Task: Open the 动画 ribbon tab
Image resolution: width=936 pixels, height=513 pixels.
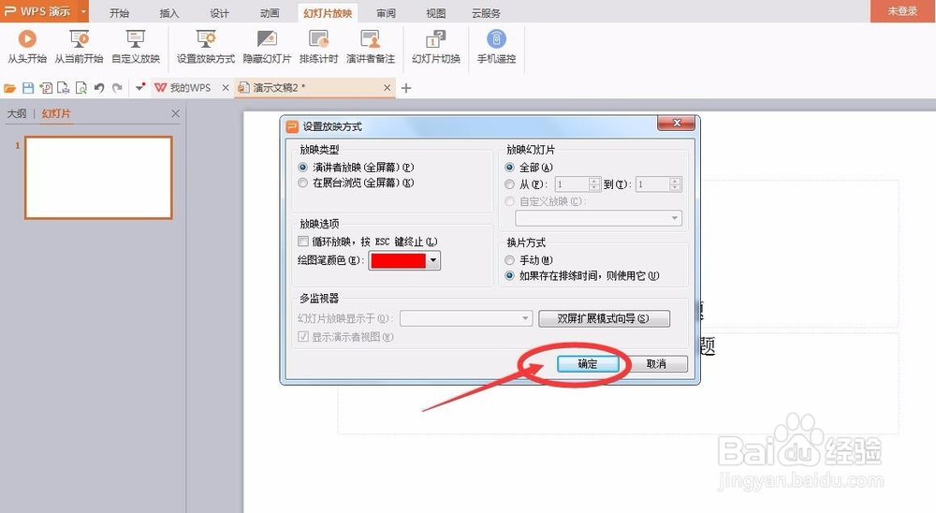Action: (x=270, y=12)
